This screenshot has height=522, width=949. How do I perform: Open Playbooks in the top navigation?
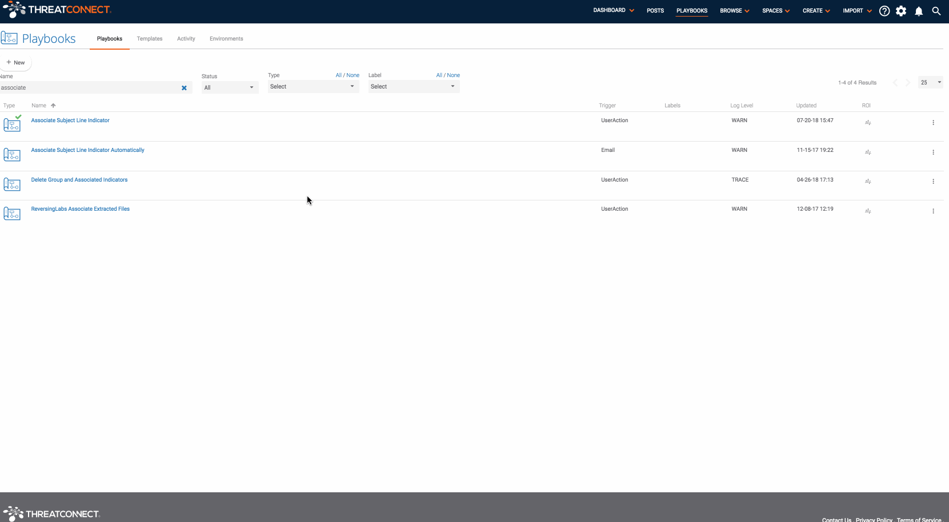pos(692,11)
